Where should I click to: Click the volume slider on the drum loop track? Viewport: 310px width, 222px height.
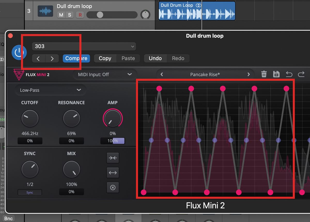click(100, 15)
